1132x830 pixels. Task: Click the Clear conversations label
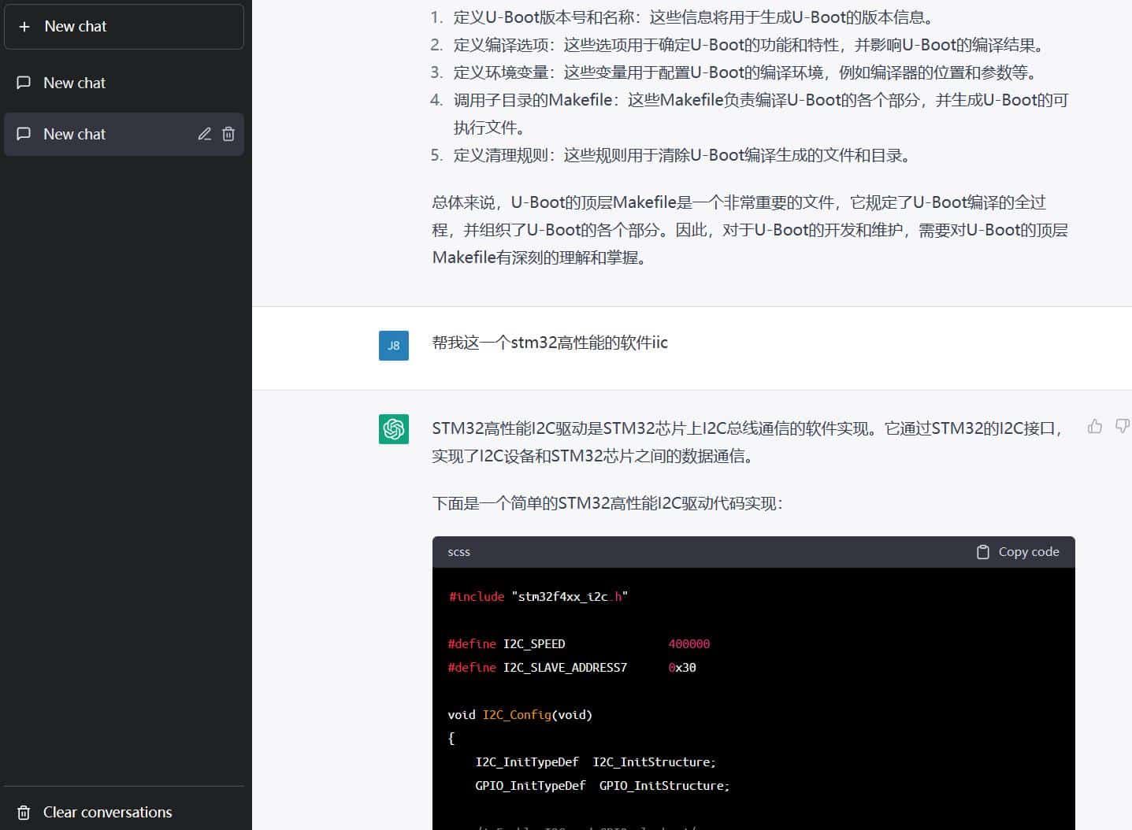[107, 813]
